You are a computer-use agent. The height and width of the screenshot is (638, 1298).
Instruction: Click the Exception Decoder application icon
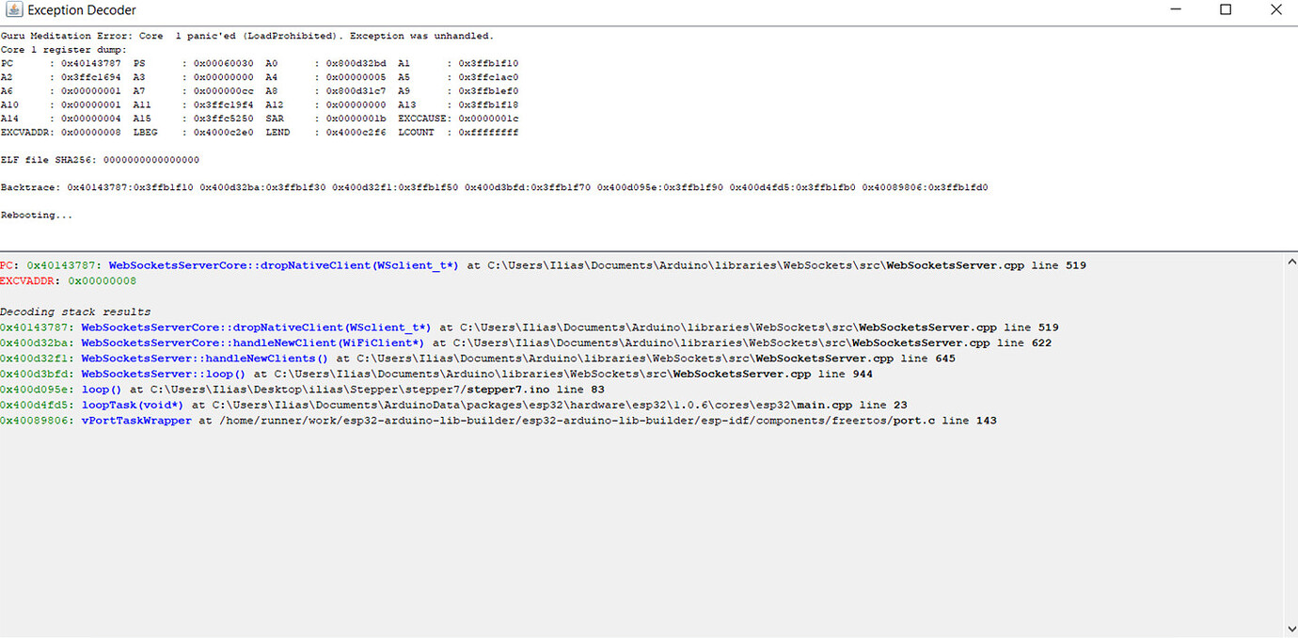[15, 10]
